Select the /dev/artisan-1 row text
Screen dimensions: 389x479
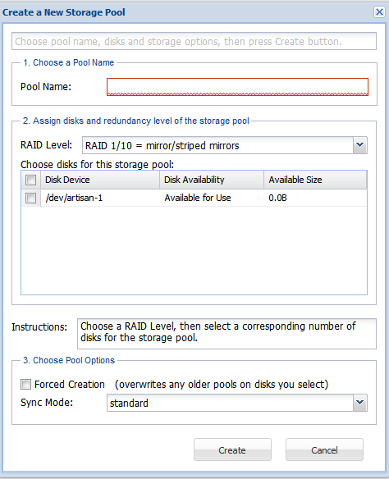tap(74, 198)
